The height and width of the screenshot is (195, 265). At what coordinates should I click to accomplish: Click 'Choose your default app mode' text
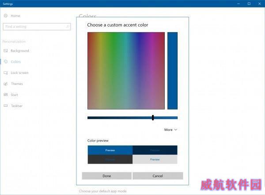pos(103,191)
